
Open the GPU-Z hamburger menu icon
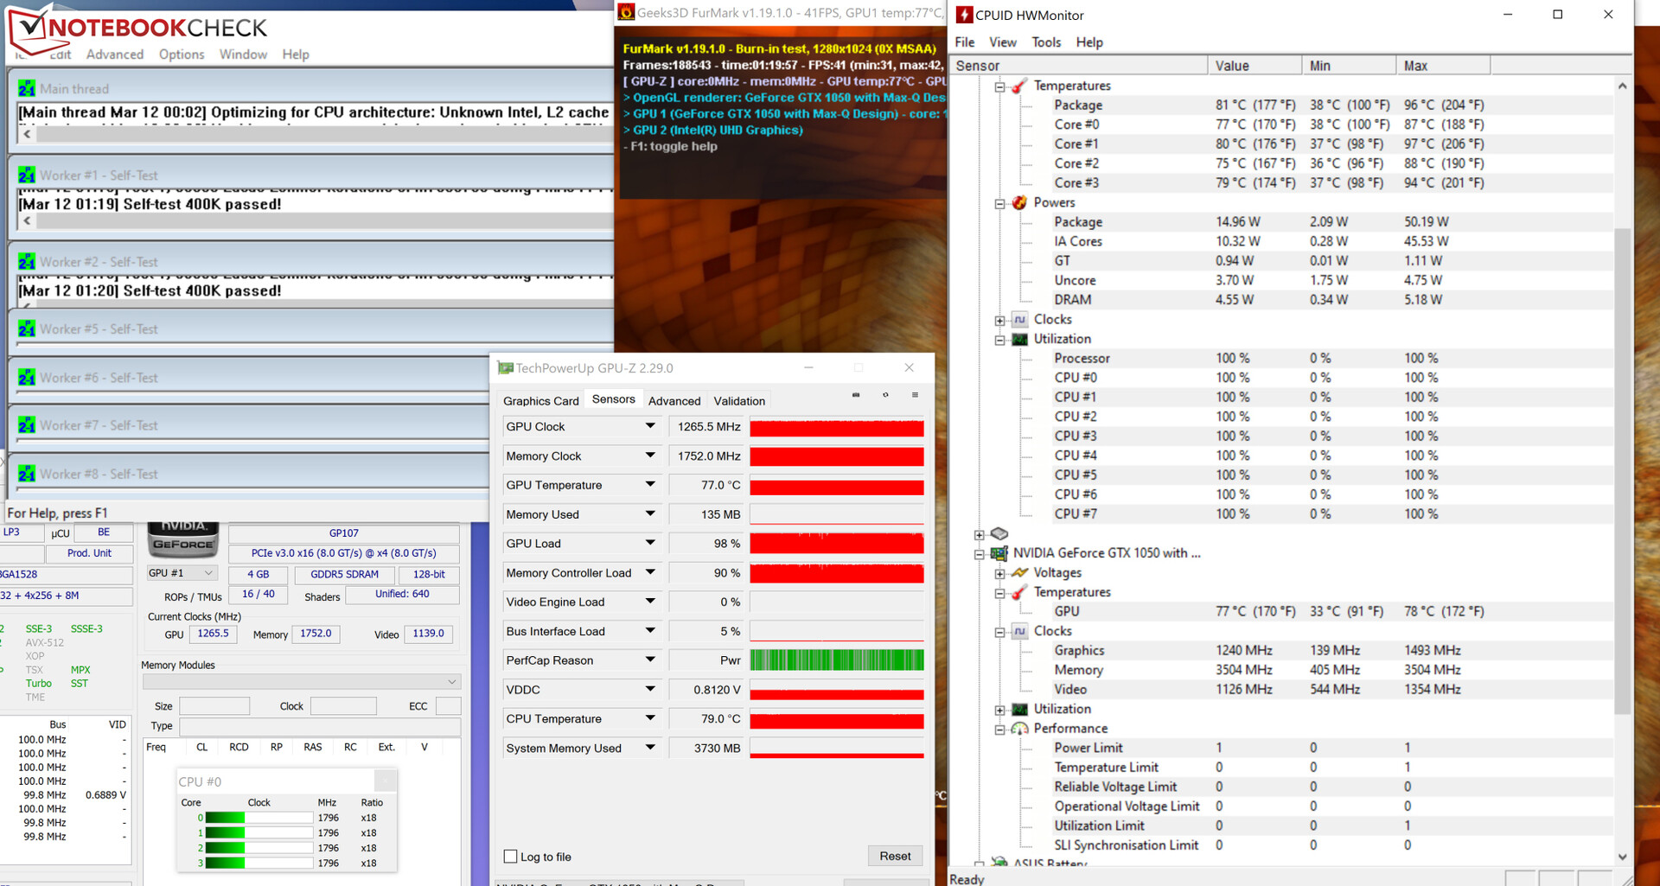pyautogui.click(x=915, y=395)
